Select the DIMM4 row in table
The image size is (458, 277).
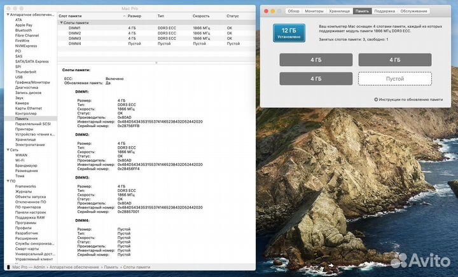coord(74,43)
